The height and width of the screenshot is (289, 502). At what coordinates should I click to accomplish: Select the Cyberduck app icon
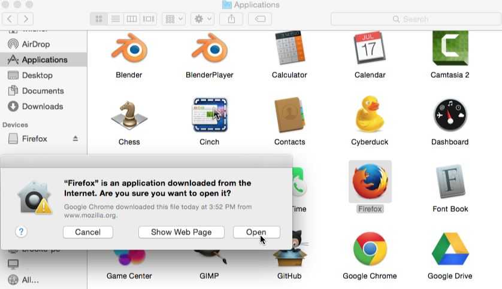click(x=370, y=114)
